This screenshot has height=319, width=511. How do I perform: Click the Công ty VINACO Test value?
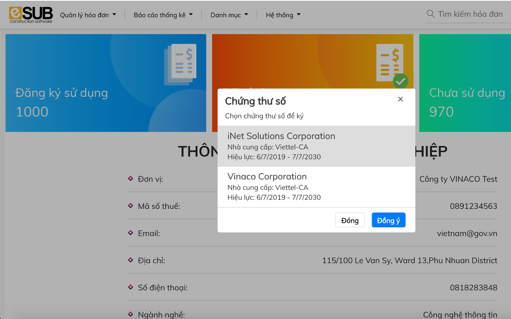[x=458, y=179]
